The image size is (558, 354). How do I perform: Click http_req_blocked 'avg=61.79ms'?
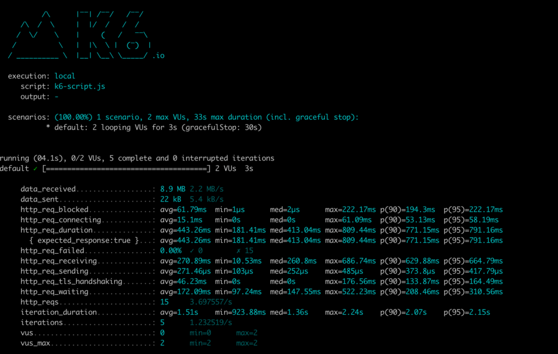tap(183, 210)
